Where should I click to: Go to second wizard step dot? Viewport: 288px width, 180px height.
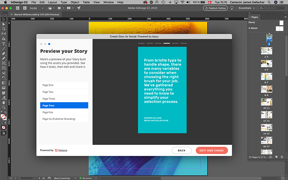click(x=45, y=44)
